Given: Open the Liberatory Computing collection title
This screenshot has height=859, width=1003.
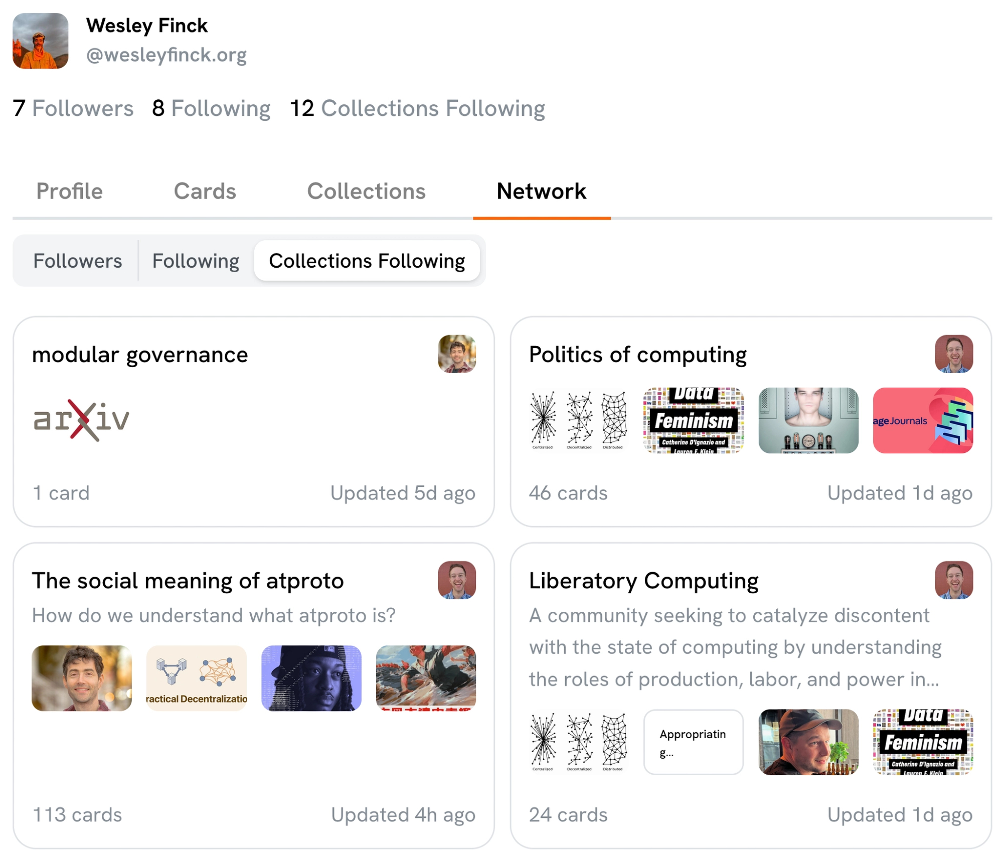Looking at the screenshot, I should (x=643, y=581).
